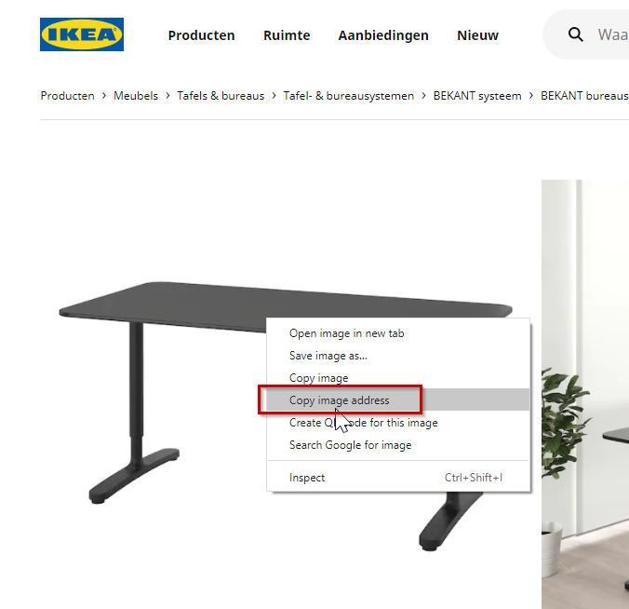Image resolution: width=629 pixels, height=609 pixels.
Task: Click the IKEA logo
Action: click(x=82, y=34)
